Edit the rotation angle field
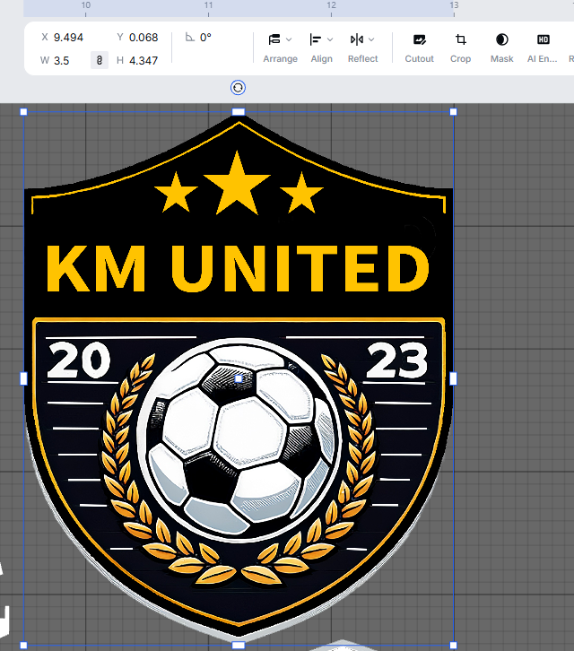574x651 pixels. (x=205, y=38)
